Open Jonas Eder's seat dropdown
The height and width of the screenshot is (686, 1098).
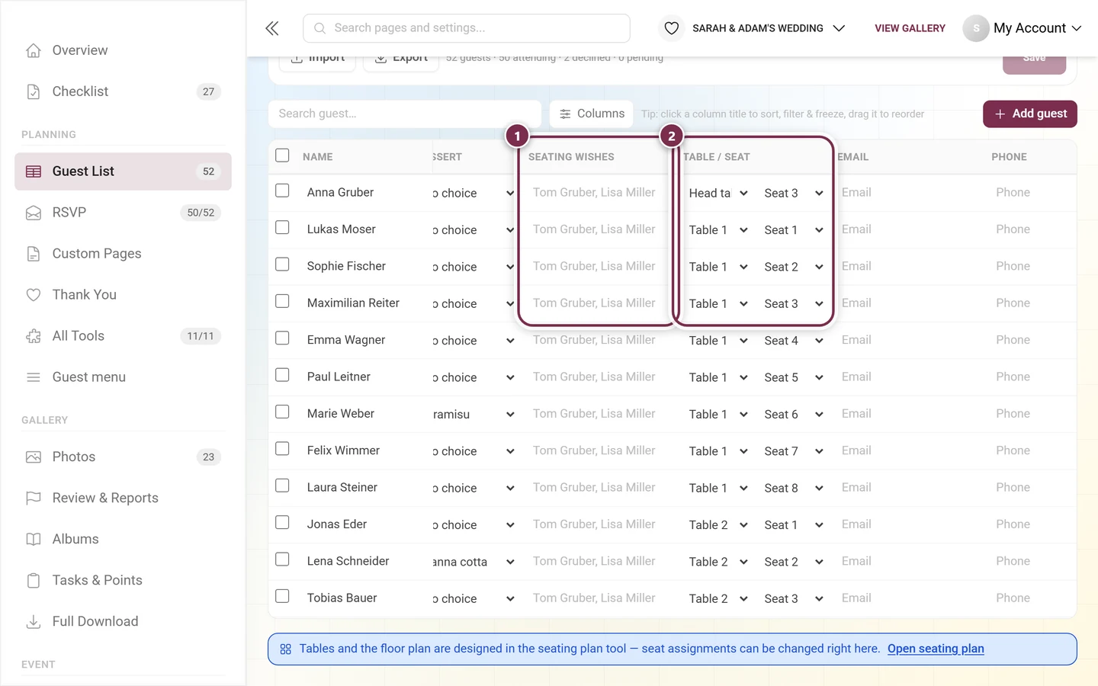[x=794, y=525]
